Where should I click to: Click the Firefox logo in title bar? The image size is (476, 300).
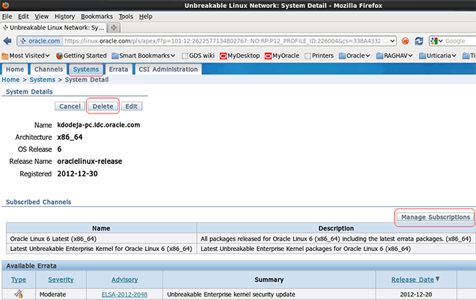pyautogui.click(x=5, y=5)
